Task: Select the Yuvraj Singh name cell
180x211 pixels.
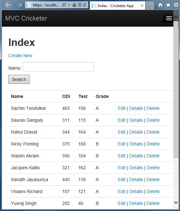Action: point(24,203)
